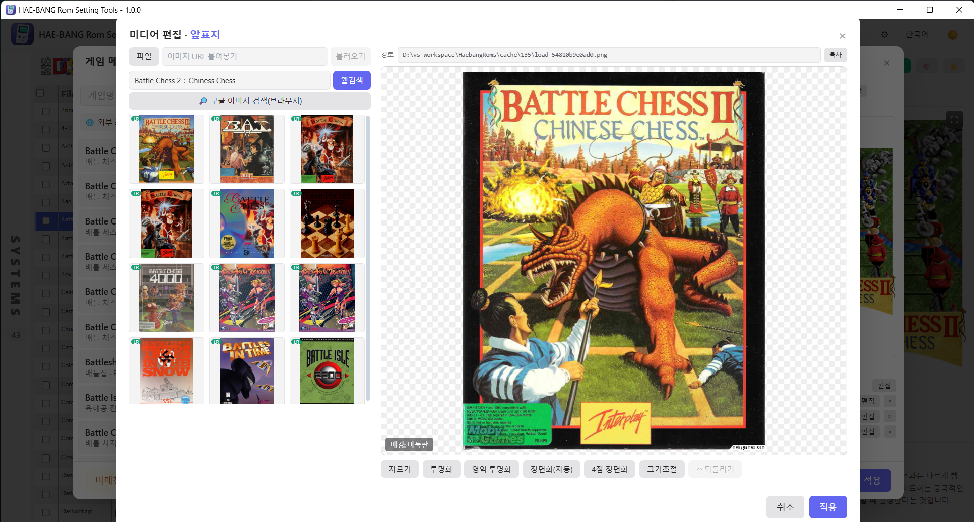Check the Bad row checkbox
974x522 pixels.
pos(46,202)
